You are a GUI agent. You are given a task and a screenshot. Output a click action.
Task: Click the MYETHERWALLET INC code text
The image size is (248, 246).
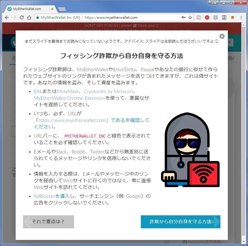pos(85,136)
